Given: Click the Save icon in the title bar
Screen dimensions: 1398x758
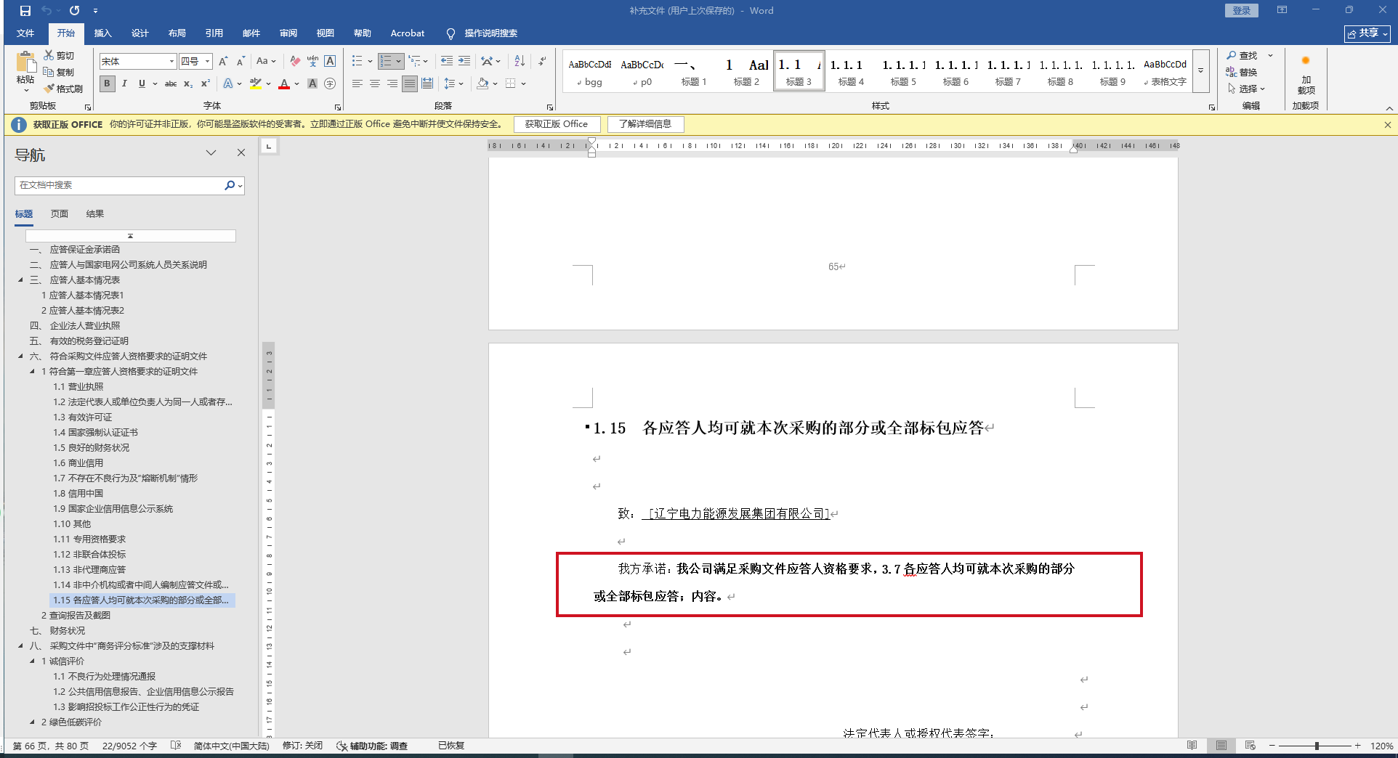Looking at the screenshot, I should point(25,11).
